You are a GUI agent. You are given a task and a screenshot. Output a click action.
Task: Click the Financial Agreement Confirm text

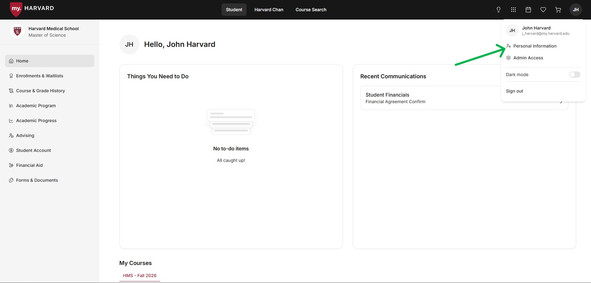tap(395, 102)
